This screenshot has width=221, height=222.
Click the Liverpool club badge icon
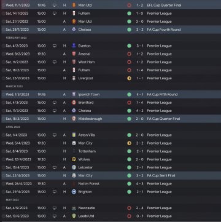(74, 78)
